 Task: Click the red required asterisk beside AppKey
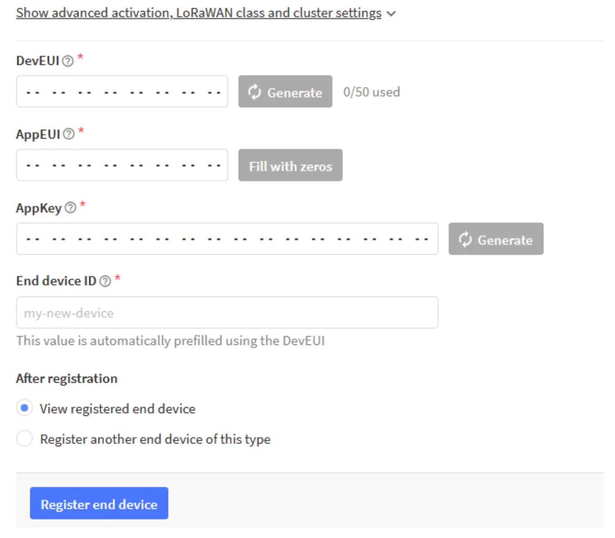pyautogui.click(x=82, y=204)
